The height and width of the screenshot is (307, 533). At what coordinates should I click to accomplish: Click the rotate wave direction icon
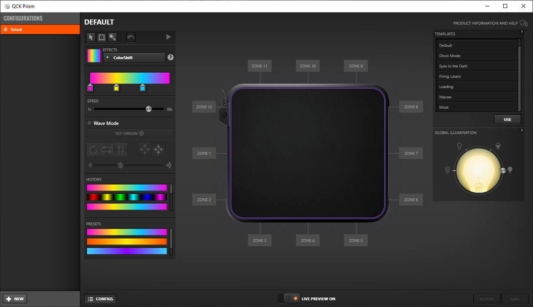coord(93,150)
